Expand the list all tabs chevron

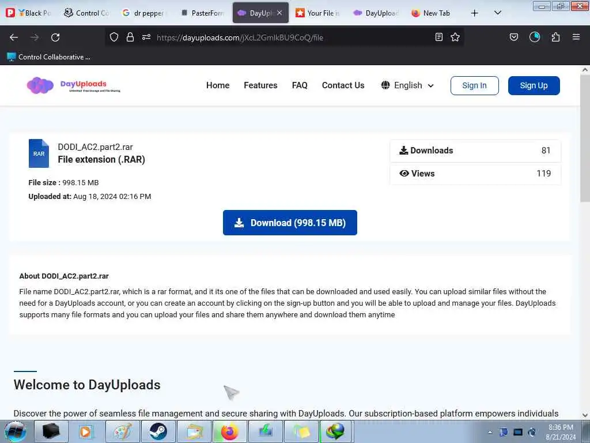pyautogui.click(x=497, y=13)
